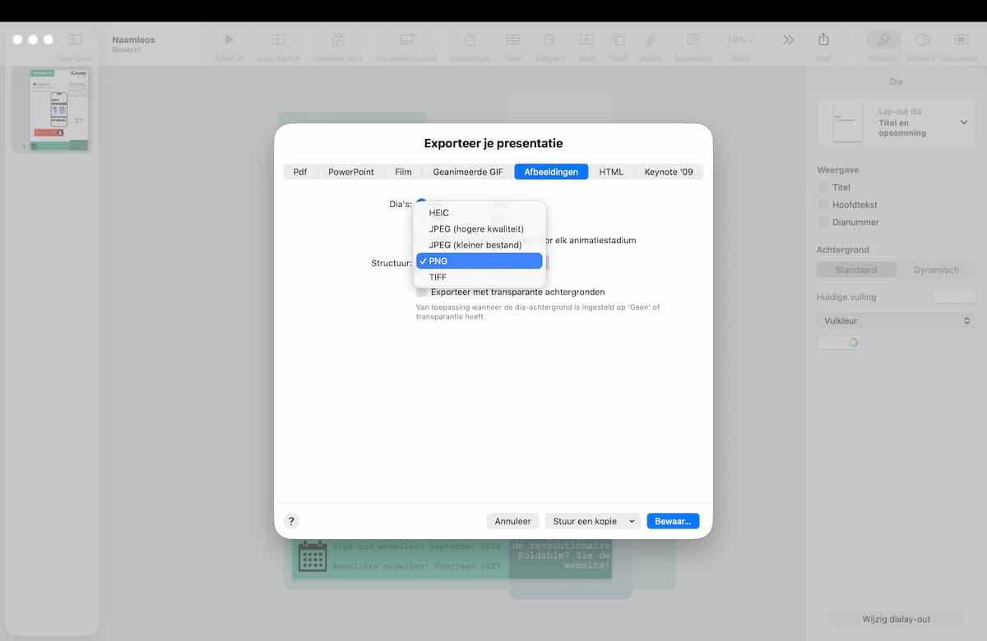Click the Media toolbar icon
Screen dimensions: 987x641
click(x=651, y=39)
